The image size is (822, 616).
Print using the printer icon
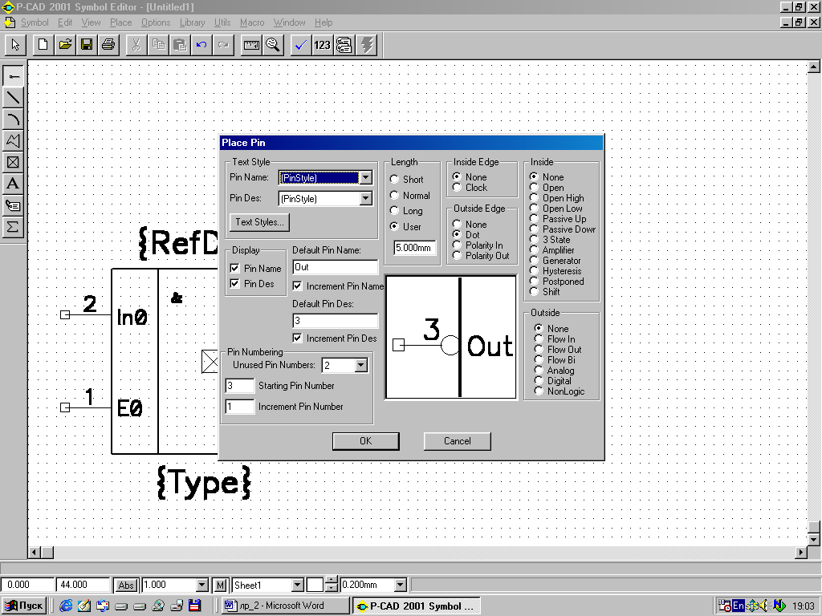pyautogui.click(x=108, y=45)
